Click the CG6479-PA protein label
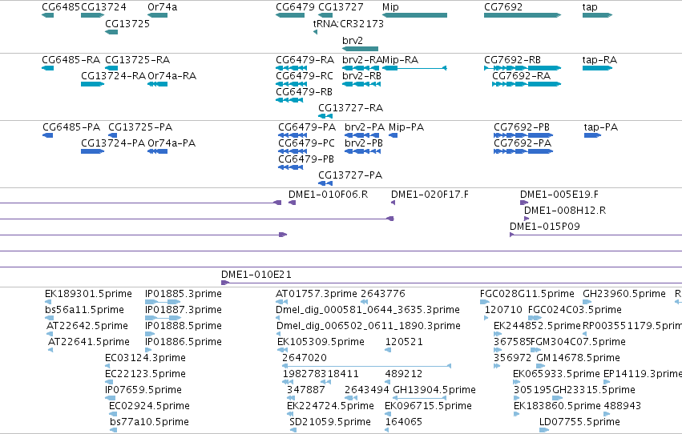Viewport: 682px width, 434px height. (x=307, y=127)
